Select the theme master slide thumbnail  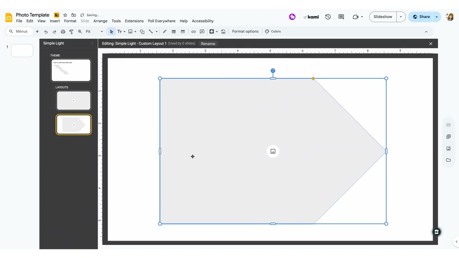[x=71, y=70]
